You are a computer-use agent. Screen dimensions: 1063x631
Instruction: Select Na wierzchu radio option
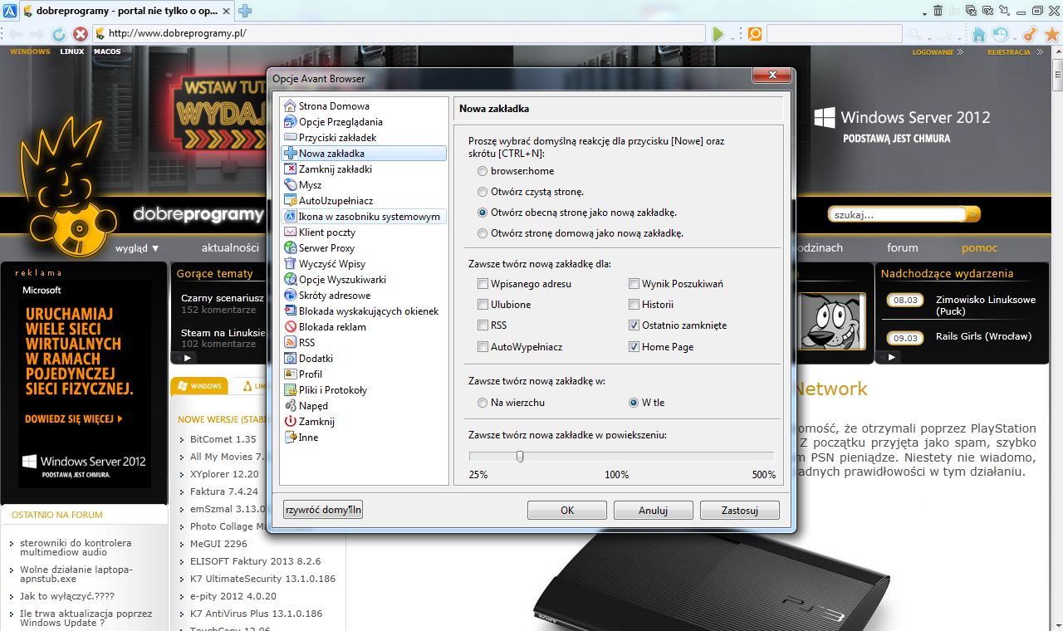coord(483,403)
